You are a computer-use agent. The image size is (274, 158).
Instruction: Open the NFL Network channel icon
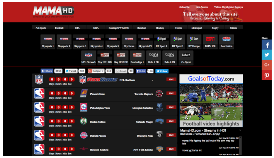(88, 58)
